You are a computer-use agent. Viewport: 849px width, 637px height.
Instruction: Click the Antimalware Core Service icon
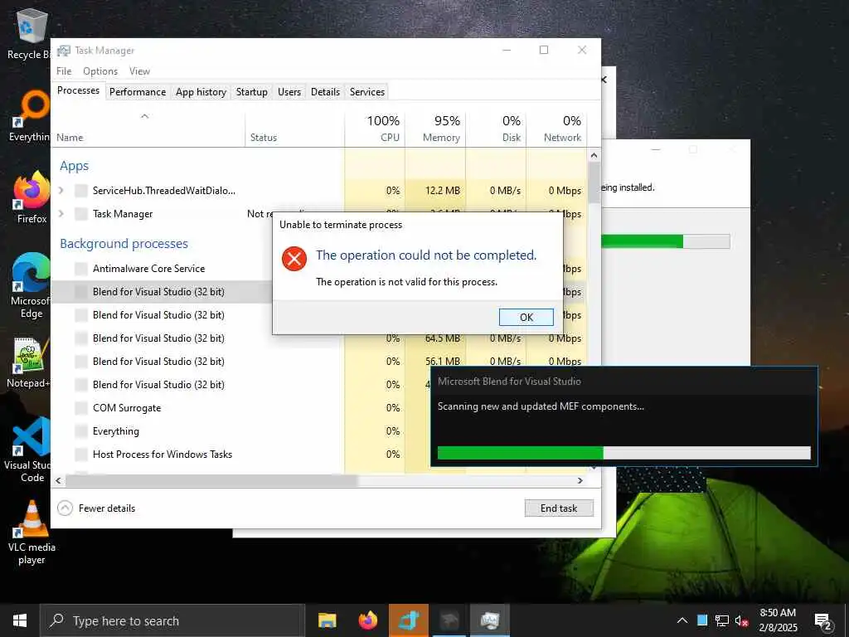click(81, 269)
